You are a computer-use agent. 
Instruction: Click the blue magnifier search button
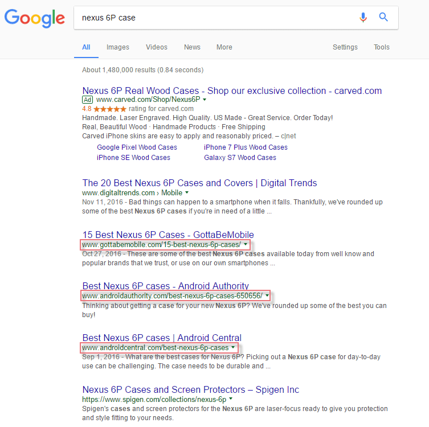point(383,17)
